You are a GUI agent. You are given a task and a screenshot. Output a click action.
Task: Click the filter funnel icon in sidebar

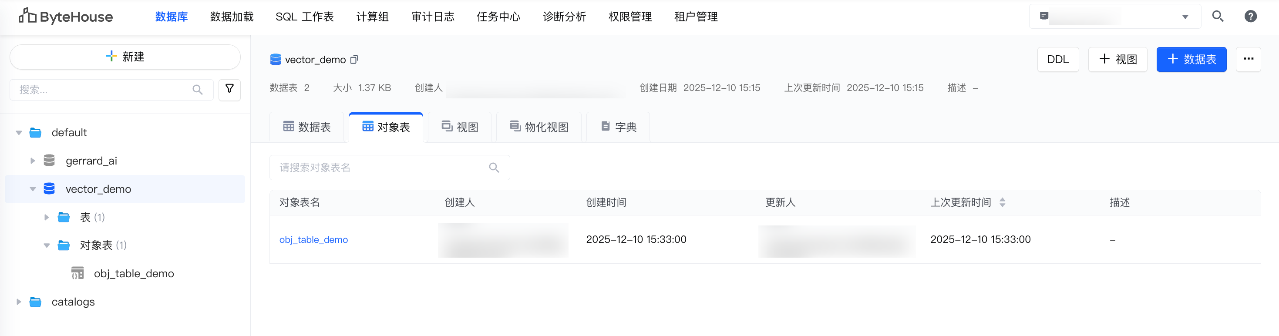(x=229, y=89)
